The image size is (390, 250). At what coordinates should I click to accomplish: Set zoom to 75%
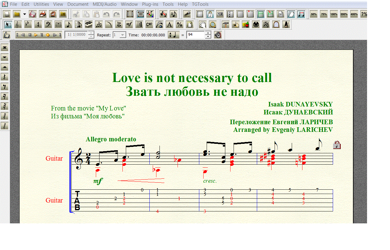point(324,14)
